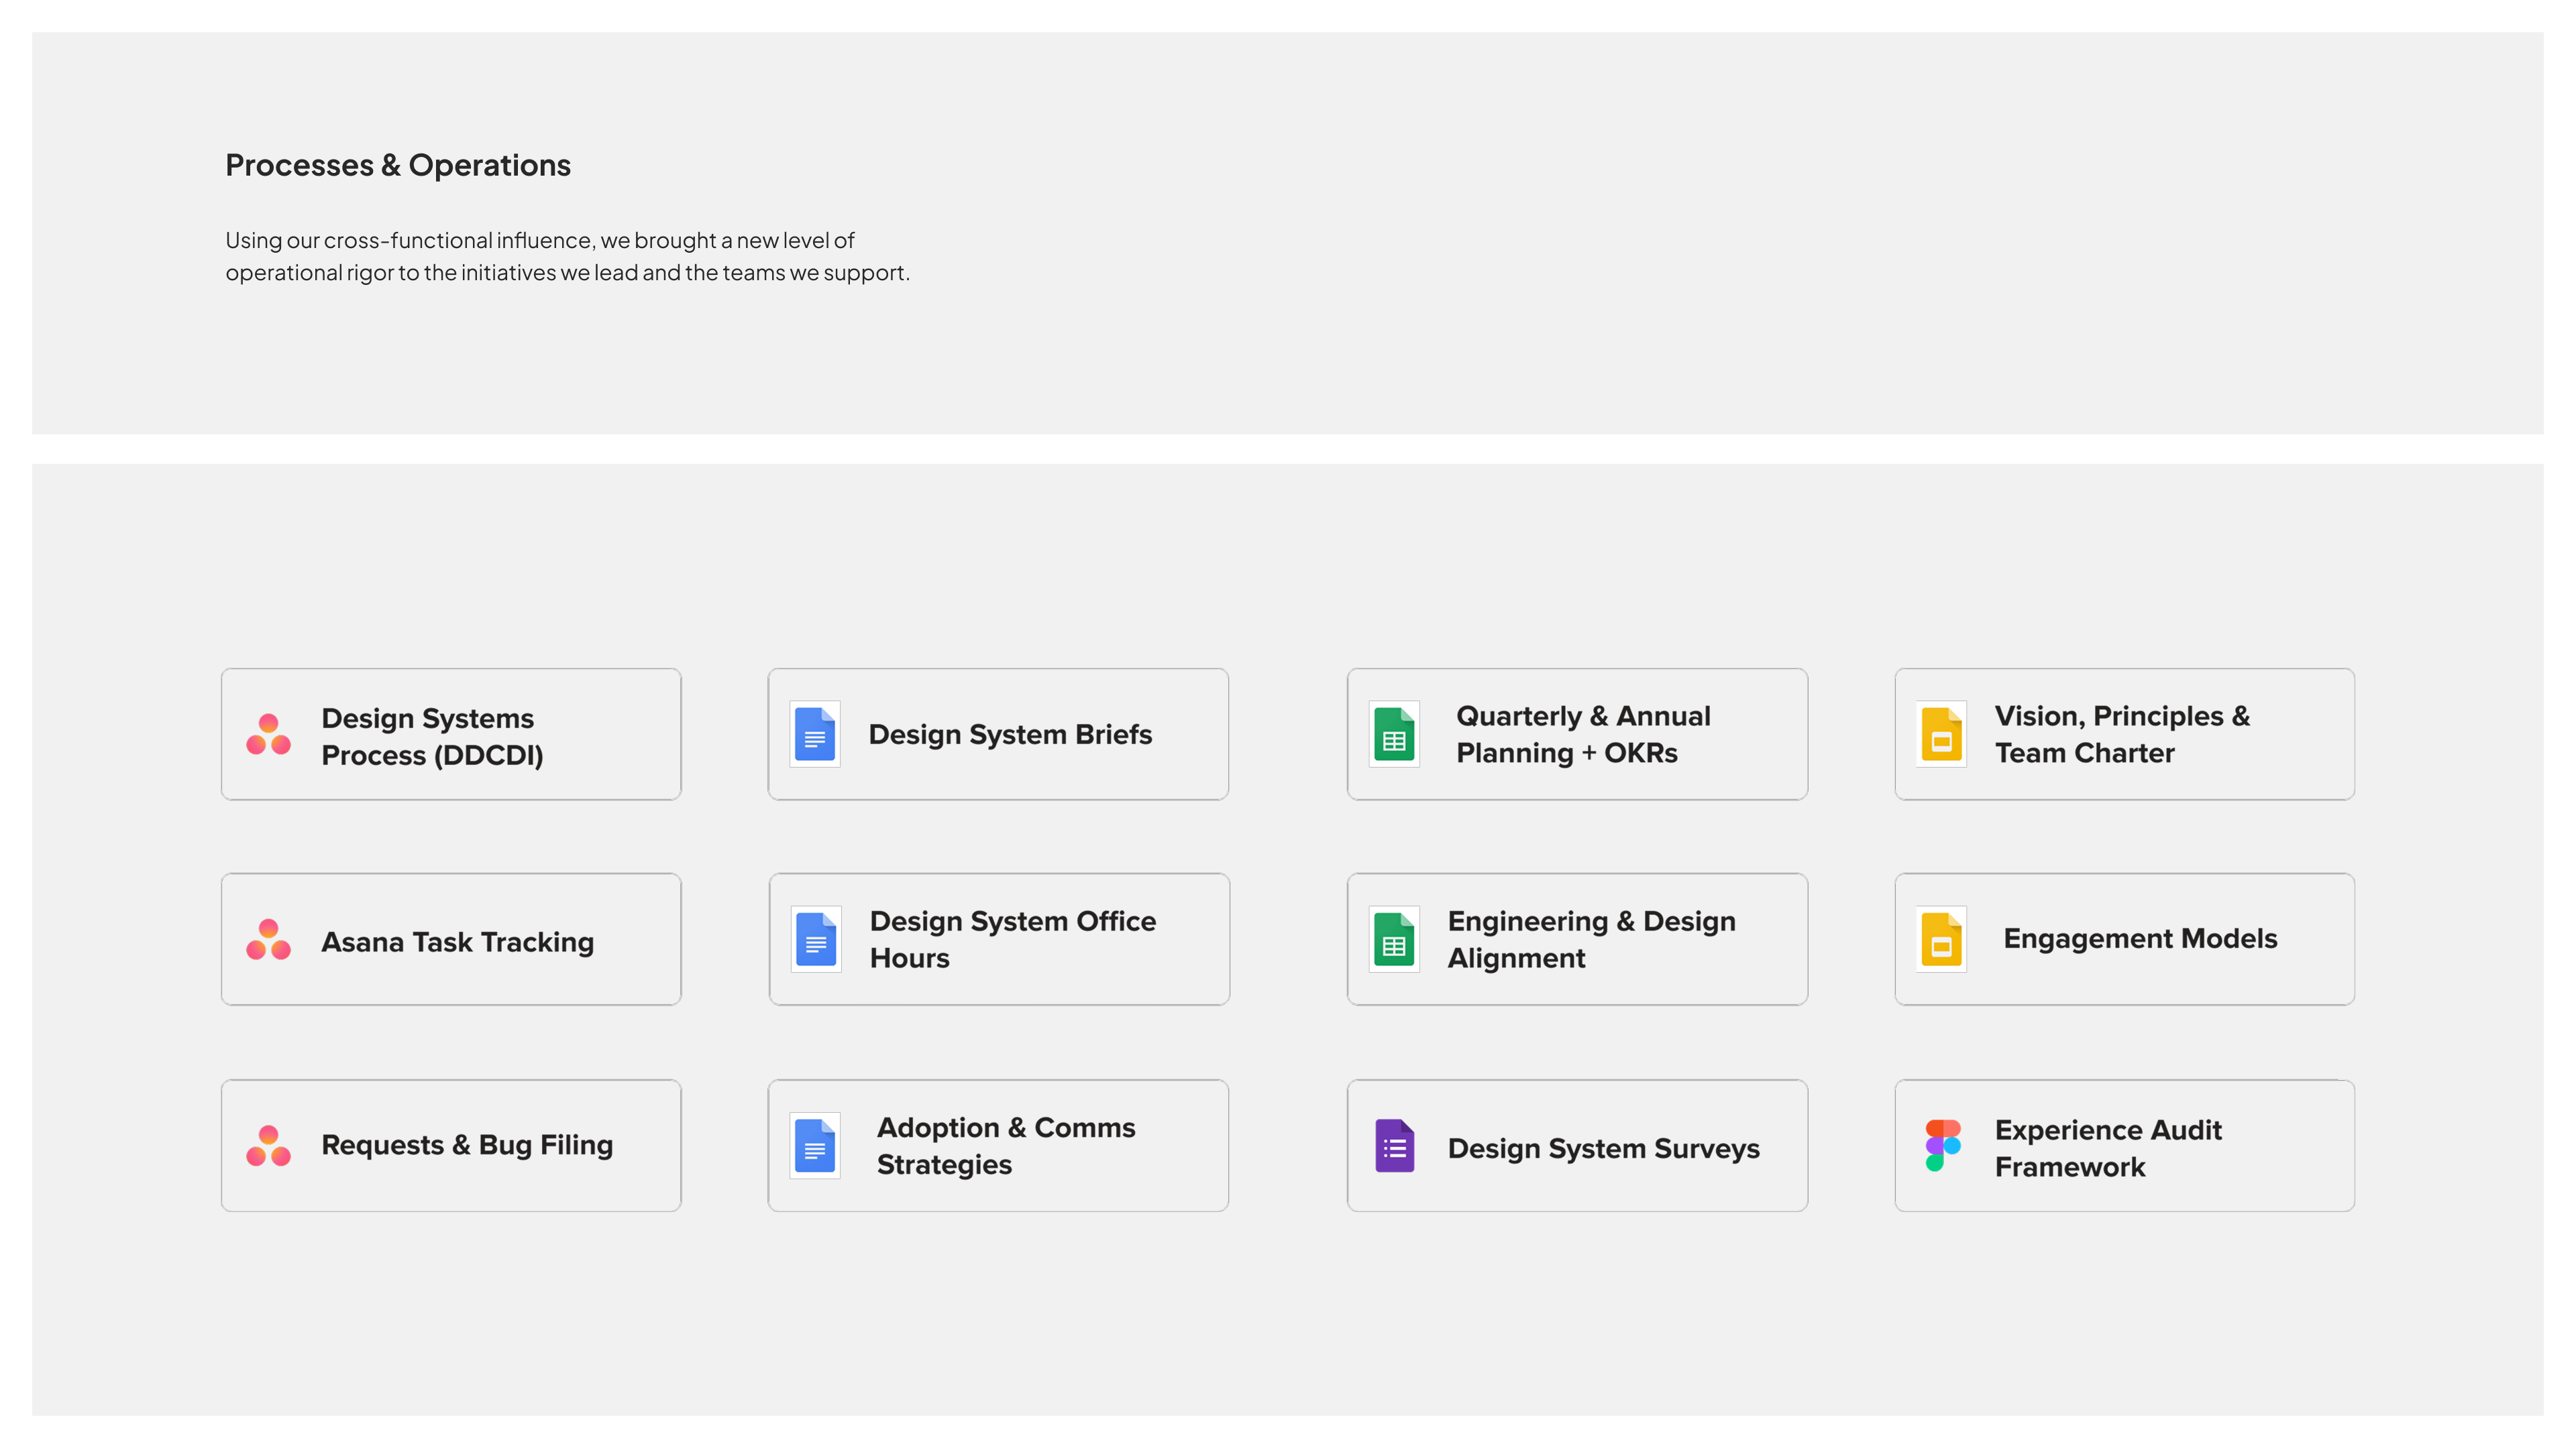Click the Figma icon for Experience Audit Framework
The width and height of the screenshot is (2576, 1448).
pos(1942,1145)
